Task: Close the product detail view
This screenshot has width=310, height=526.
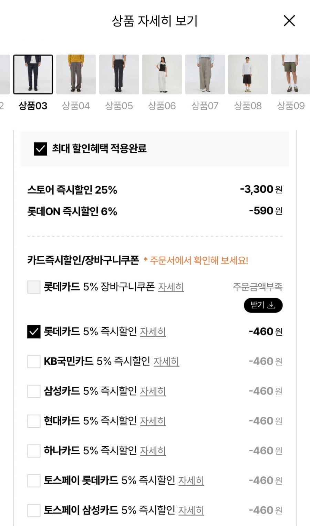Action: 289,21
